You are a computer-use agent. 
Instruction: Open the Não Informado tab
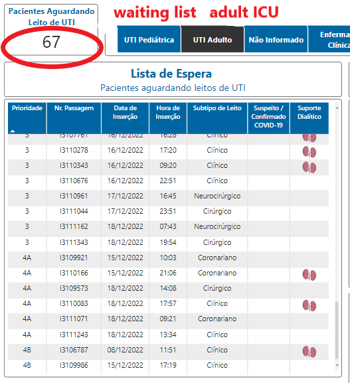276,39
